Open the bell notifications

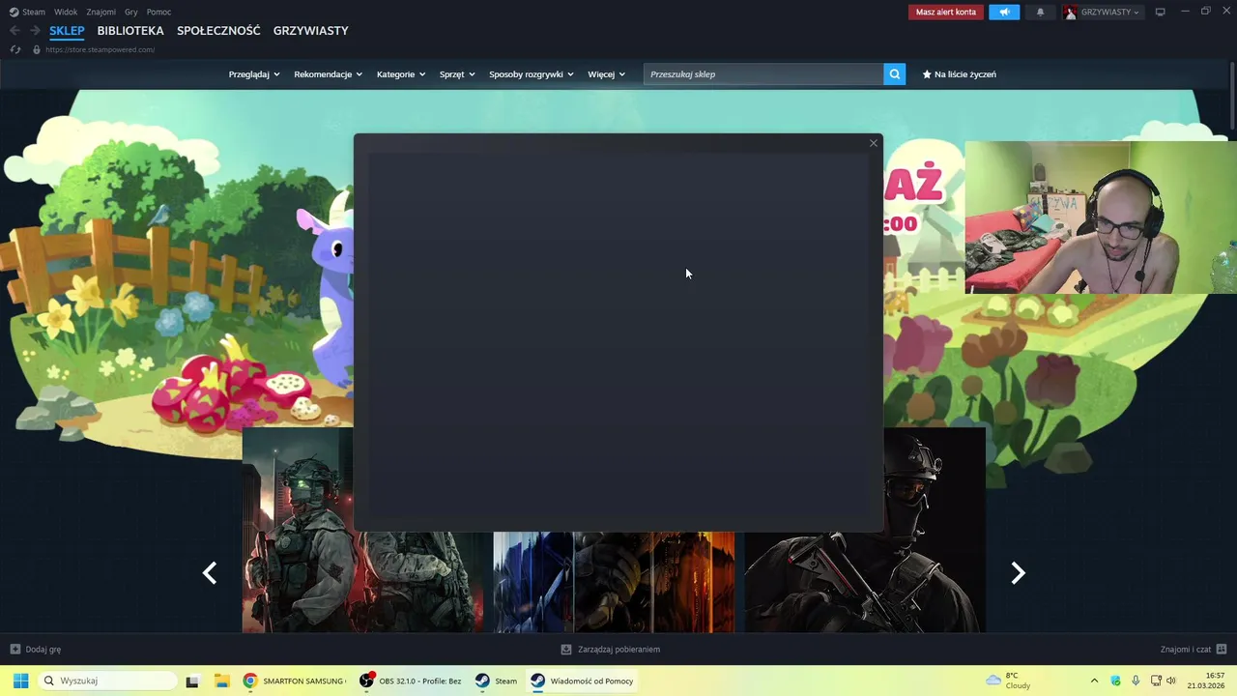[1040, 12]
